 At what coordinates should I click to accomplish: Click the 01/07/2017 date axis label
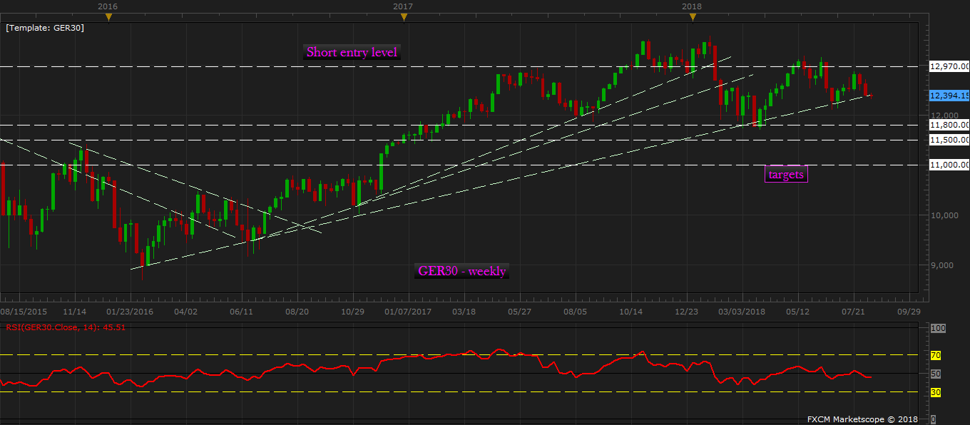click(407, 312)
